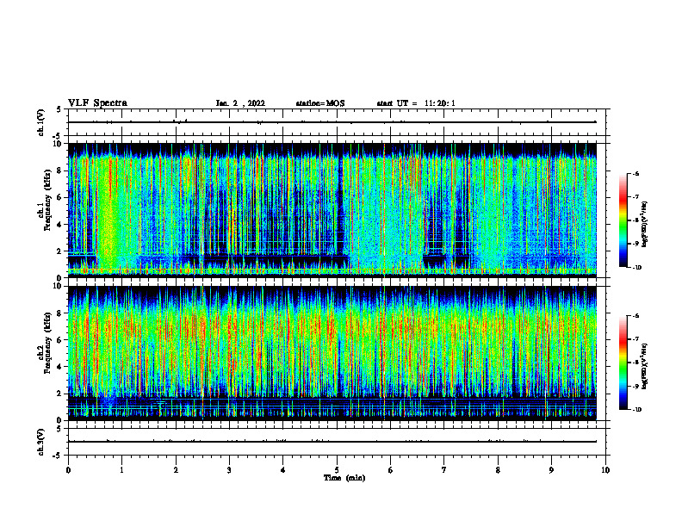Click the "-6" label on ch.1 color bar
The width and height of the screenshot is (682, 527).
point(635,173)
